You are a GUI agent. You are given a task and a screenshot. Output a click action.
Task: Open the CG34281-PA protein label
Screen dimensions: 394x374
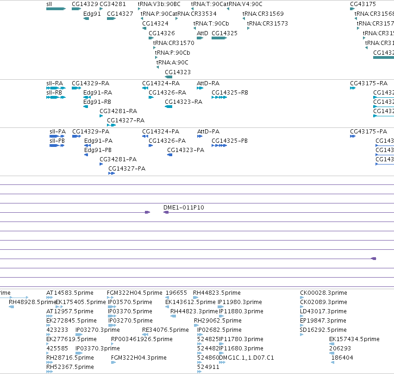118,159
